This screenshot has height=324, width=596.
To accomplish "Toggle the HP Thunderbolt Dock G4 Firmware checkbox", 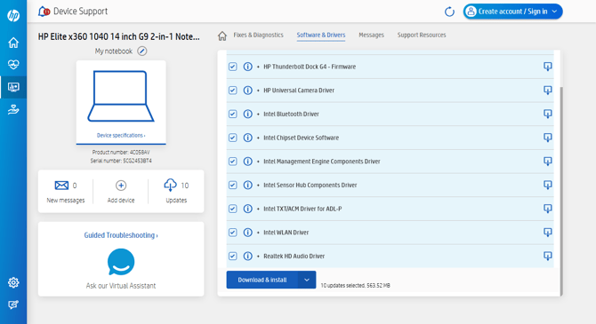I will click(233, 67).
